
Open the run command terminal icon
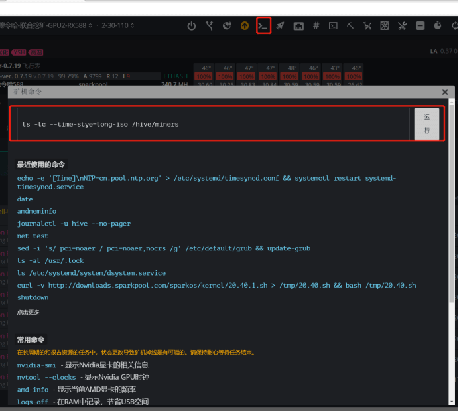coord(263,26)
